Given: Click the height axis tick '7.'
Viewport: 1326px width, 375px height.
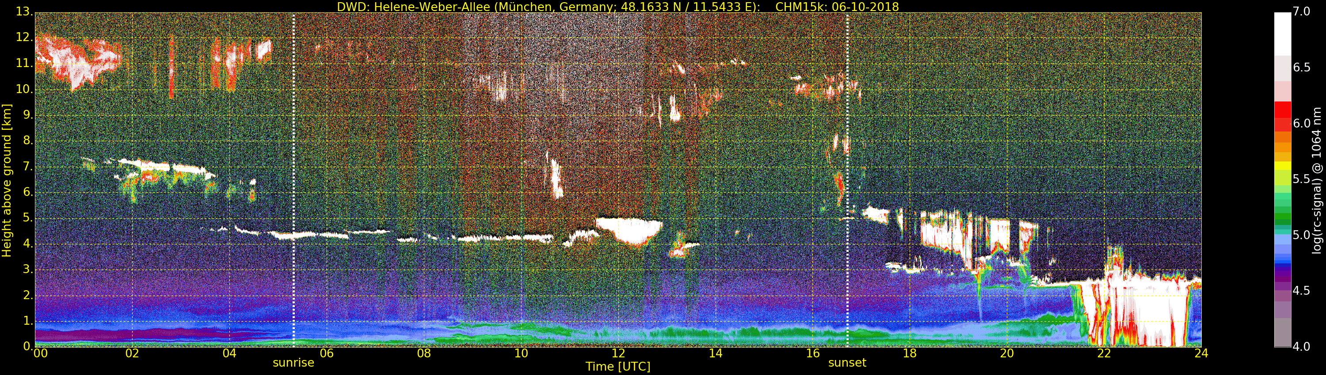Looking at the screenshot, I should click(x=27, y=166).
